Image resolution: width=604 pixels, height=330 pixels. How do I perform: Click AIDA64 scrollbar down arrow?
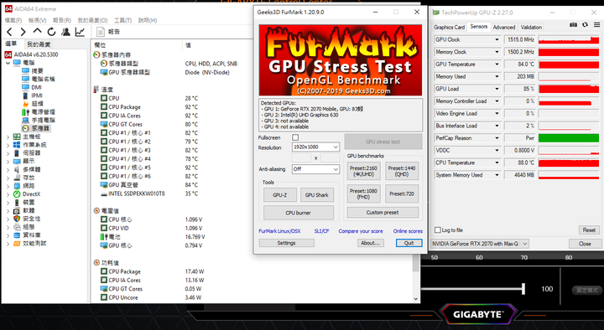pyautogui.click(x=415, y=299)
